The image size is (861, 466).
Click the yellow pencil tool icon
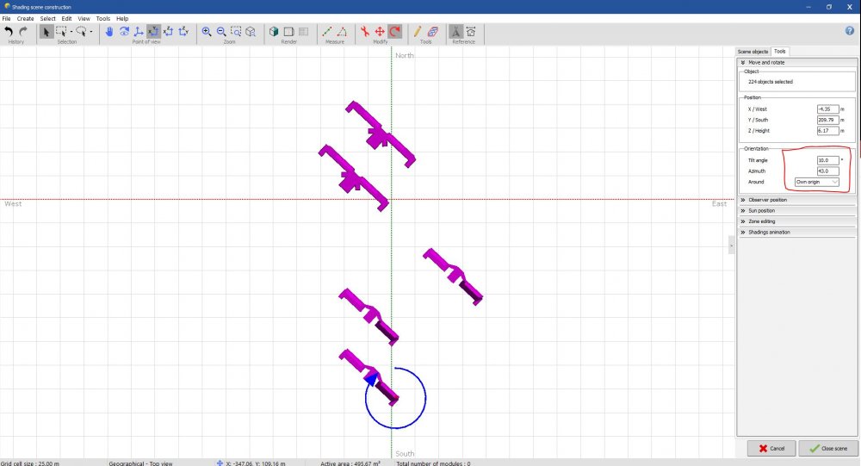click(418, 32)
